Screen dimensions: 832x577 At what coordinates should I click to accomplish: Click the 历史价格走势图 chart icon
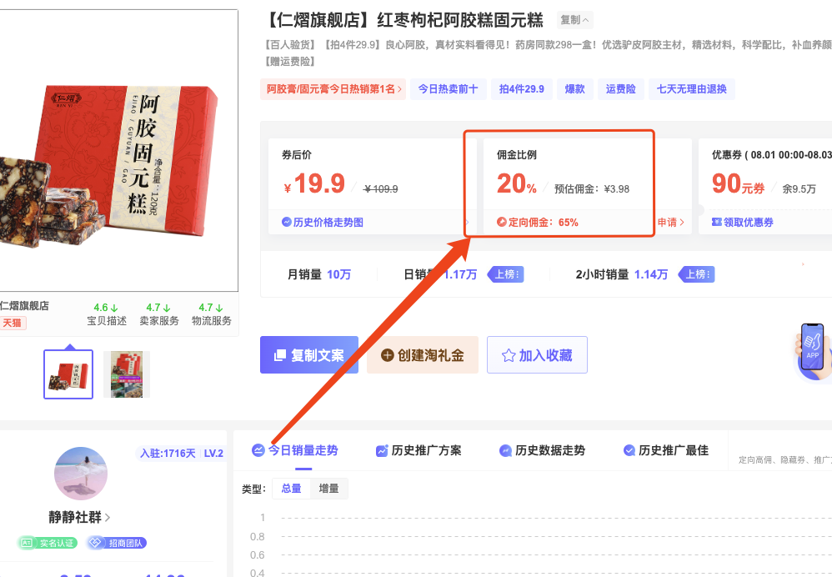pyautogui.click(x=287, y=222)
